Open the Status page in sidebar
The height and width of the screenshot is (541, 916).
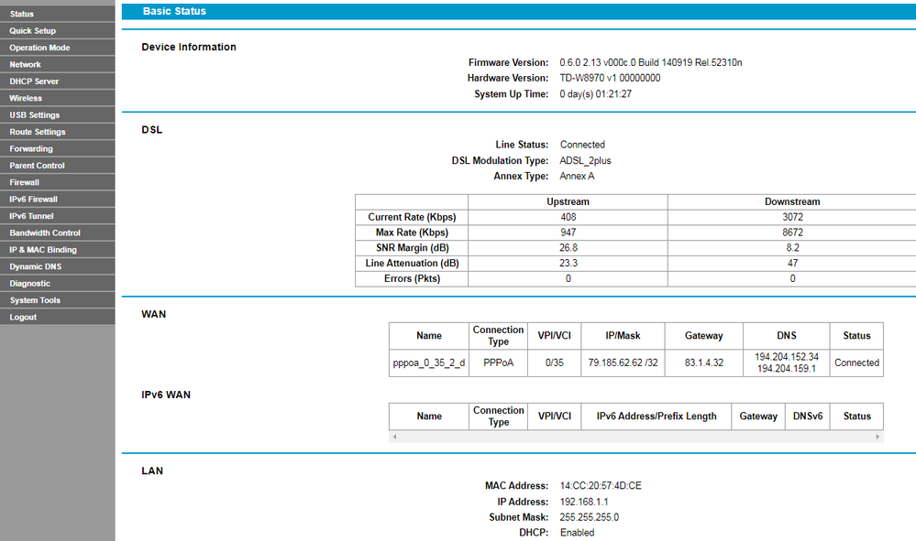[x=22, y=15]
